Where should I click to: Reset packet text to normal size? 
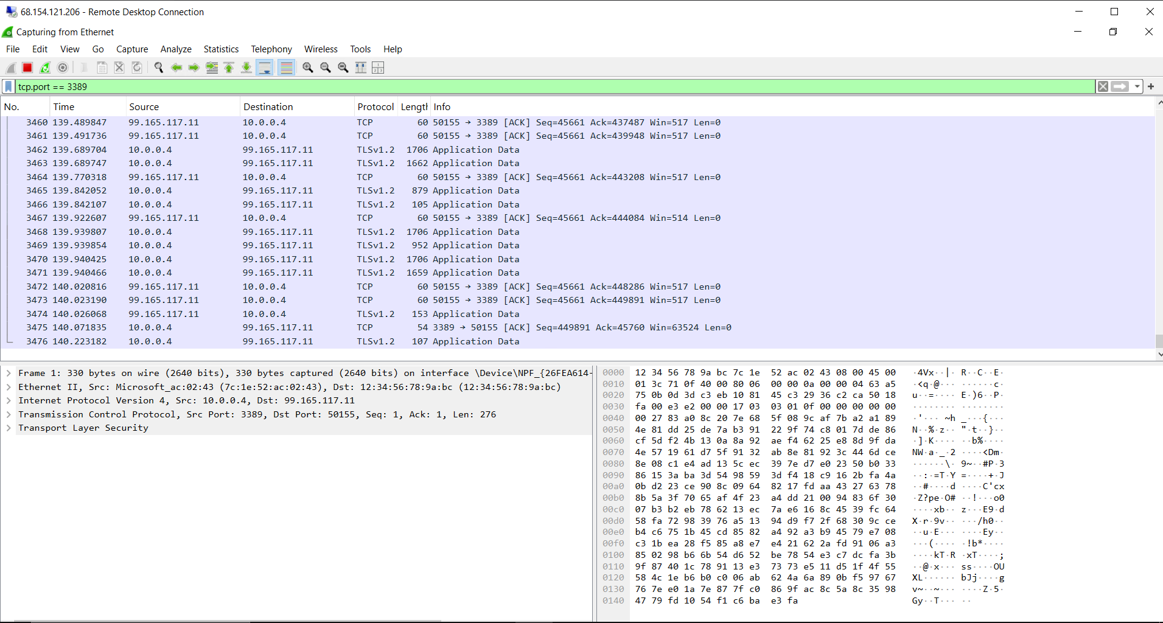click(x=343, y=68)
